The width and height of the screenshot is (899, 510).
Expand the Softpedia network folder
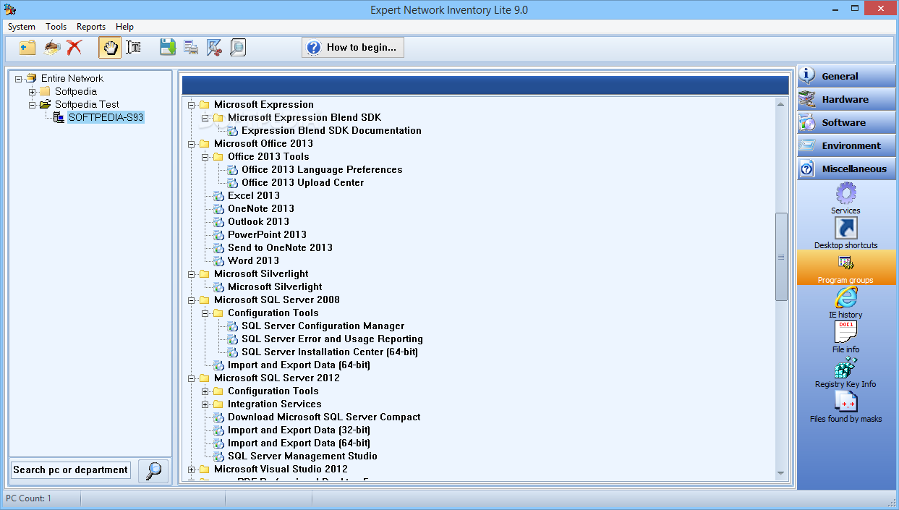[x=32, y=92]
